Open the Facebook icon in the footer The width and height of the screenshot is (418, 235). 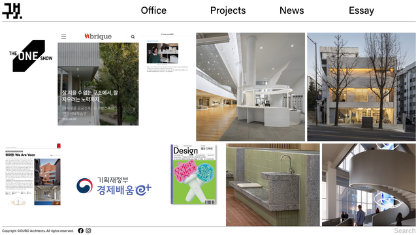[x=80, y=230]
